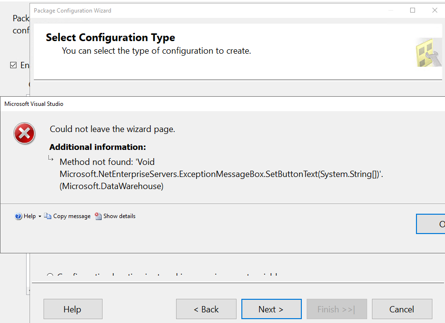445x323 pixels.
Task: Close the Package Configuration Wizard window
Action: (434, 10)
